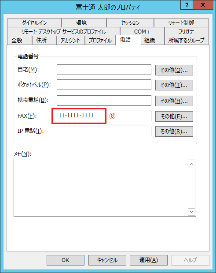The image size is (216, 273).
Task: Select the プロファイル tab
Action: tap(100, 41)
